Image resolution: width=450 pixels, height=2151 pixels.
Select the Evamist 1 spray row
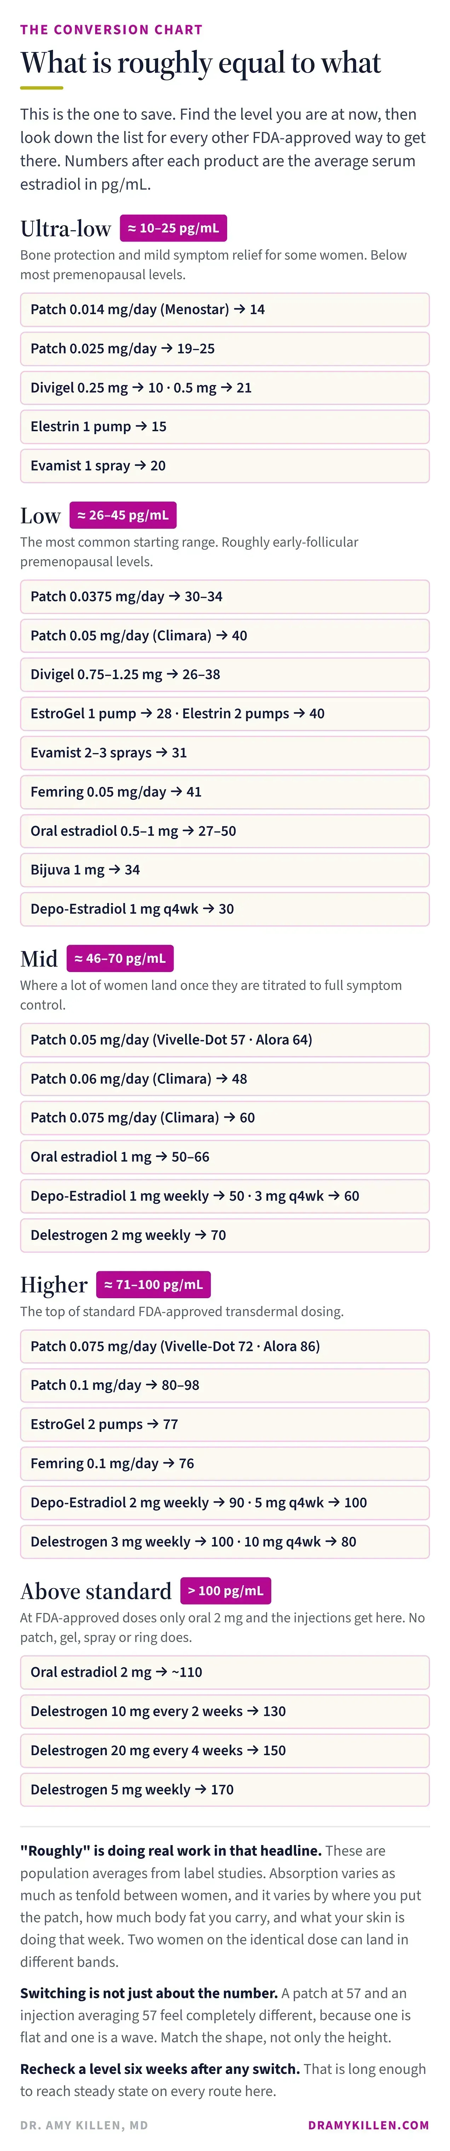tap(225, 466)
